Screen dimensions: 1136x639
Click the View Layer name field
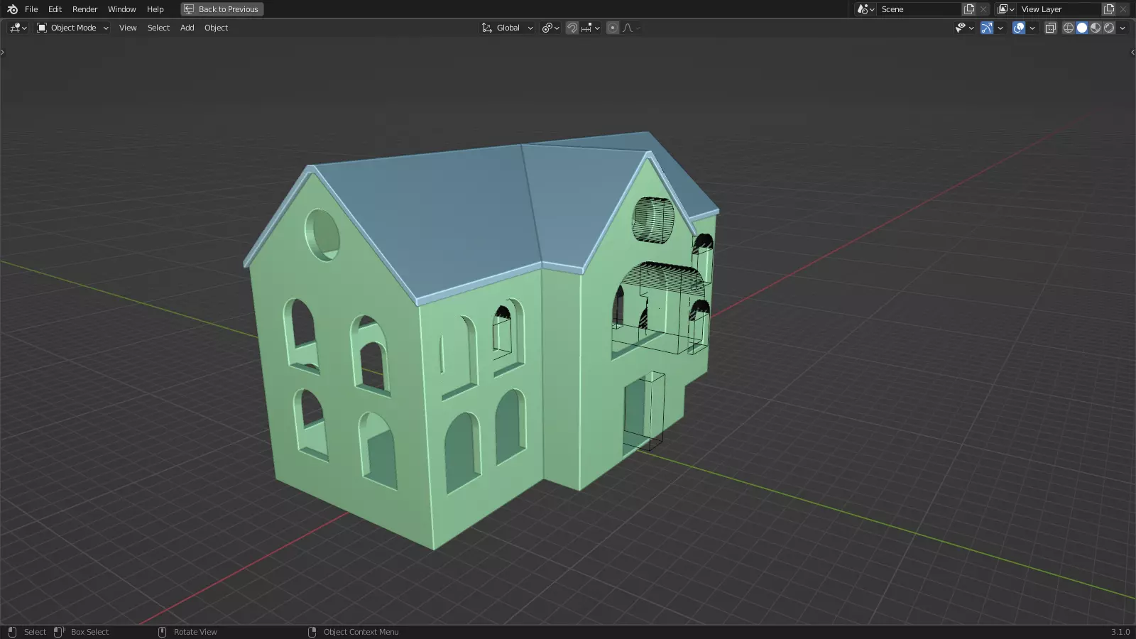pyautogui.click(x=1059, y=9)
